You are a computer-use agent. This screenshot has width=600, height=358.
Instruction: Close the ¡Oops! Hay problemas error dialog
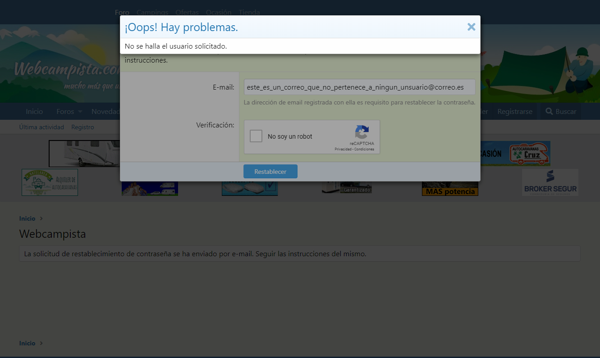(471, 27)
